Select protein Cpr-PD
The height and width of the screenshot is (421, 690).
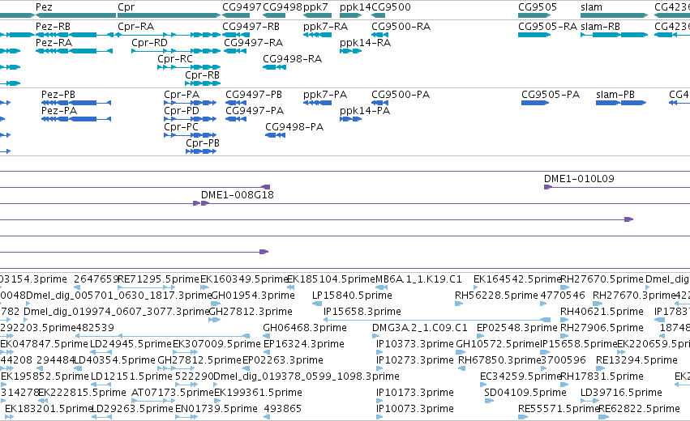190,119
